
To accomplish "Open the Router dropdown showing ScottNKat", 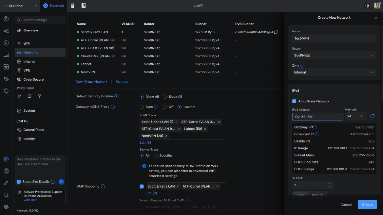I will tap(334, 55).
